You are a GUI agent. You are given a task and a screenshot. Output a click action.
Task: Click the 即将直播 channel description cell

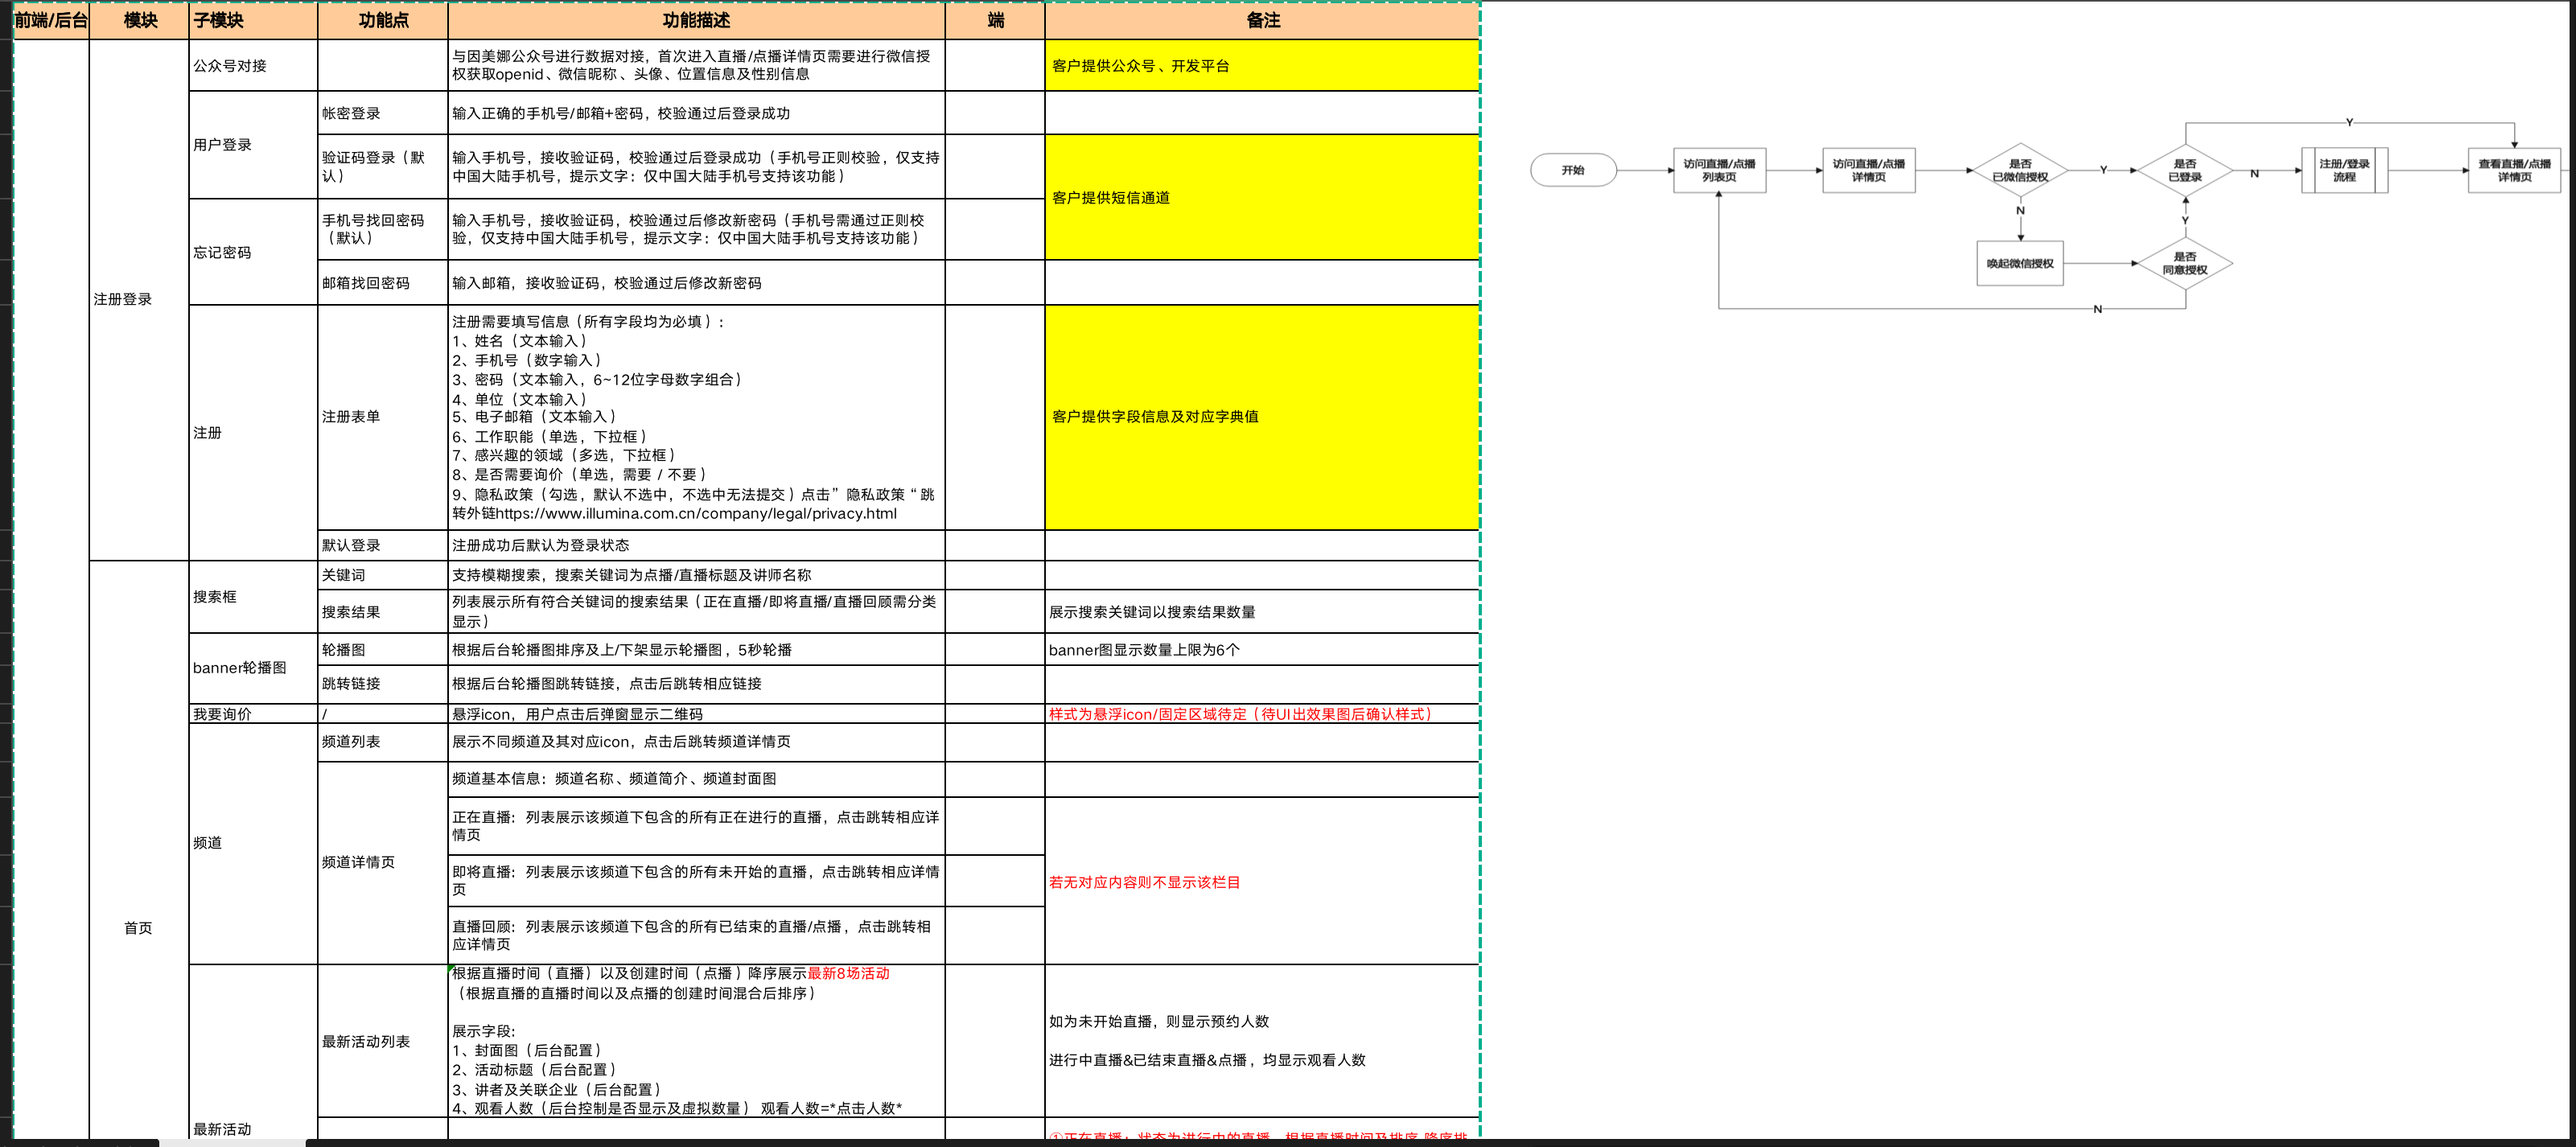(696, 880)
